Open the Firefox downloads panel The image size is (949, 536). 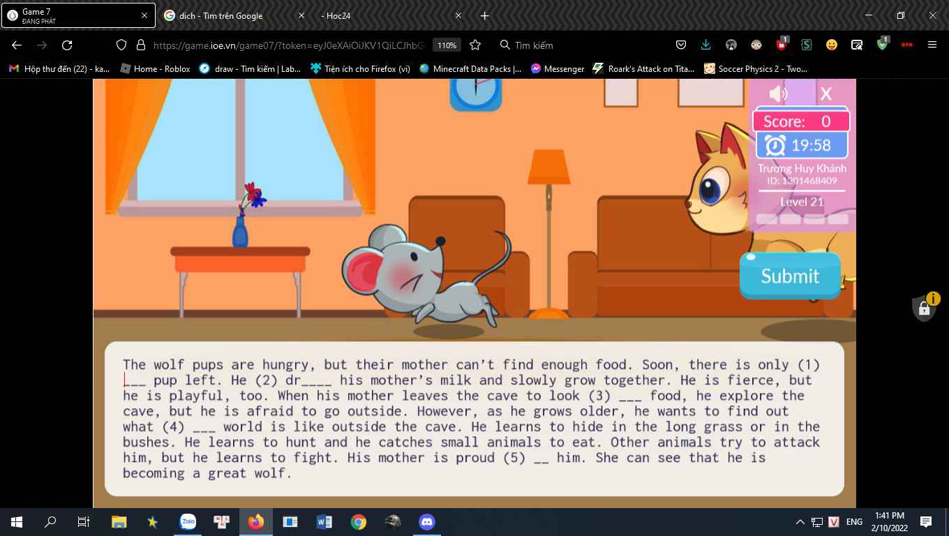(706, 45)
